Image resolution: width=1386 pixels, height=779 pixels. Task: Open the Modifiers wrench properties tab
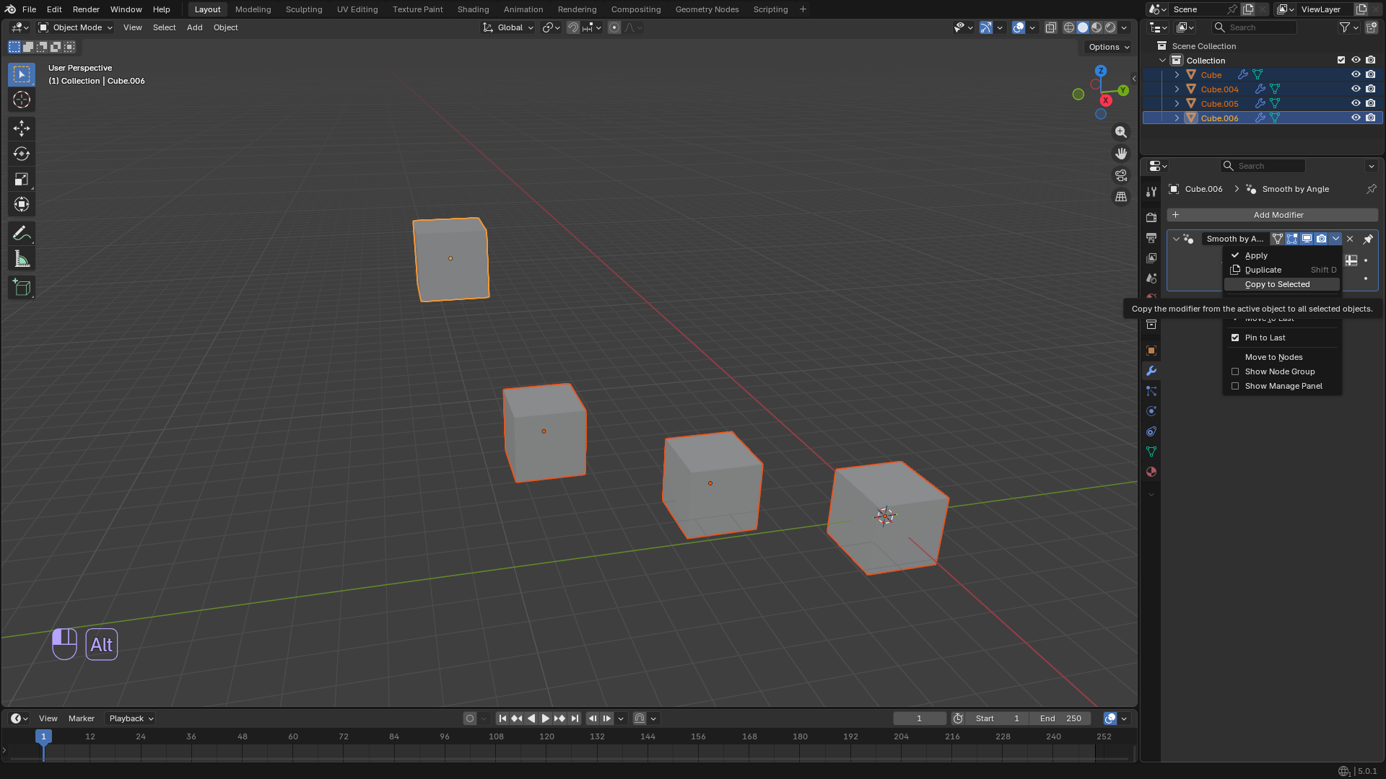(1151, 371)
